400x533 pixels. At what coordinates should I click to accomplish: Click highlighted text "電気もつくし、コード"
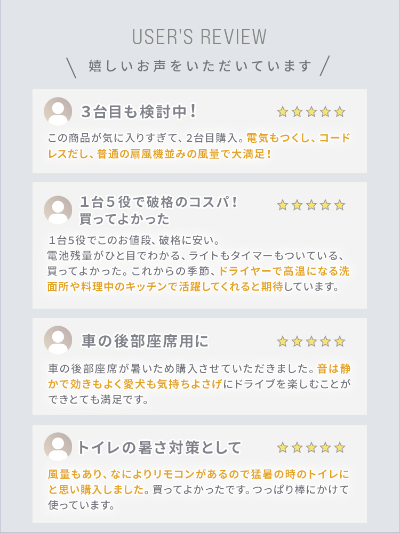pyautogui.click(x=298, y=139)
